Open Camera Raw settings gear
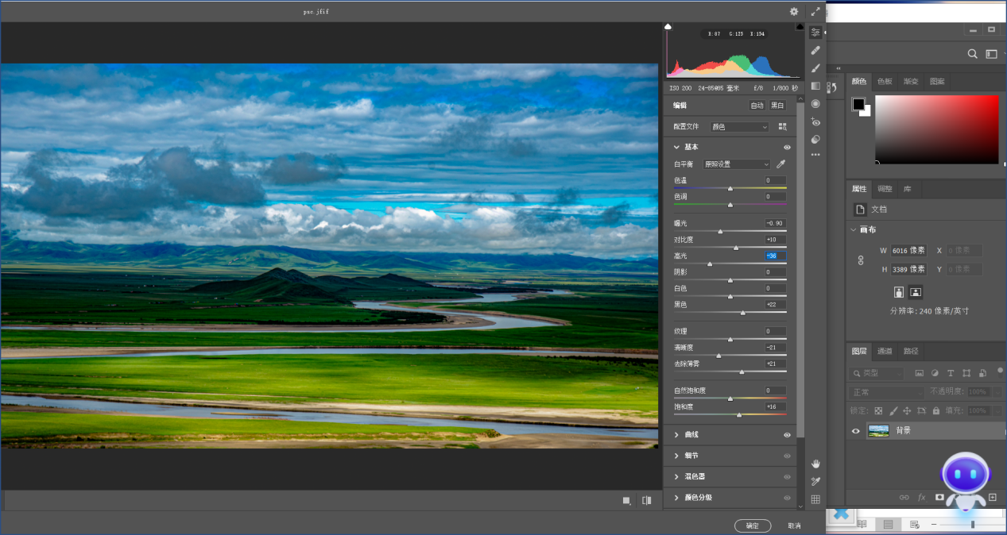Viewport: 1007px width, 535px height. point(793,12)
